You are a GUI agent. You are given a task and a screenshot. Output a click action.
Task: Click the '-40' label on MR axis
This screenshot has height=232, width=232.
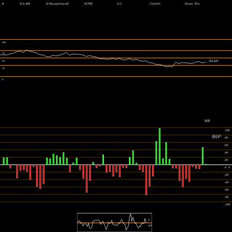226,182
